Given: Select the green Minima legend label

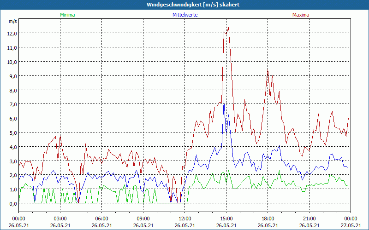Looking at the screenshot, I should tap(67, 15).
